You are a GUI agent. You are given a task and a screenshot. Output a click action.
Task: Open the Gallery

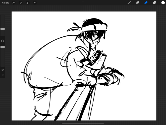[6, 3]
